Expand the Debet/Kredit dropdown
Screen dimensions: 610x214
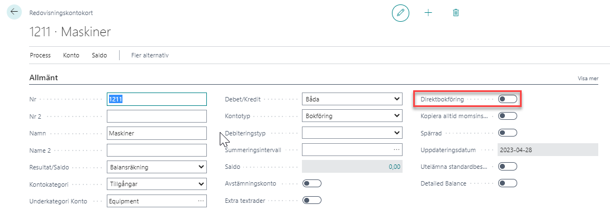(352, 99)
